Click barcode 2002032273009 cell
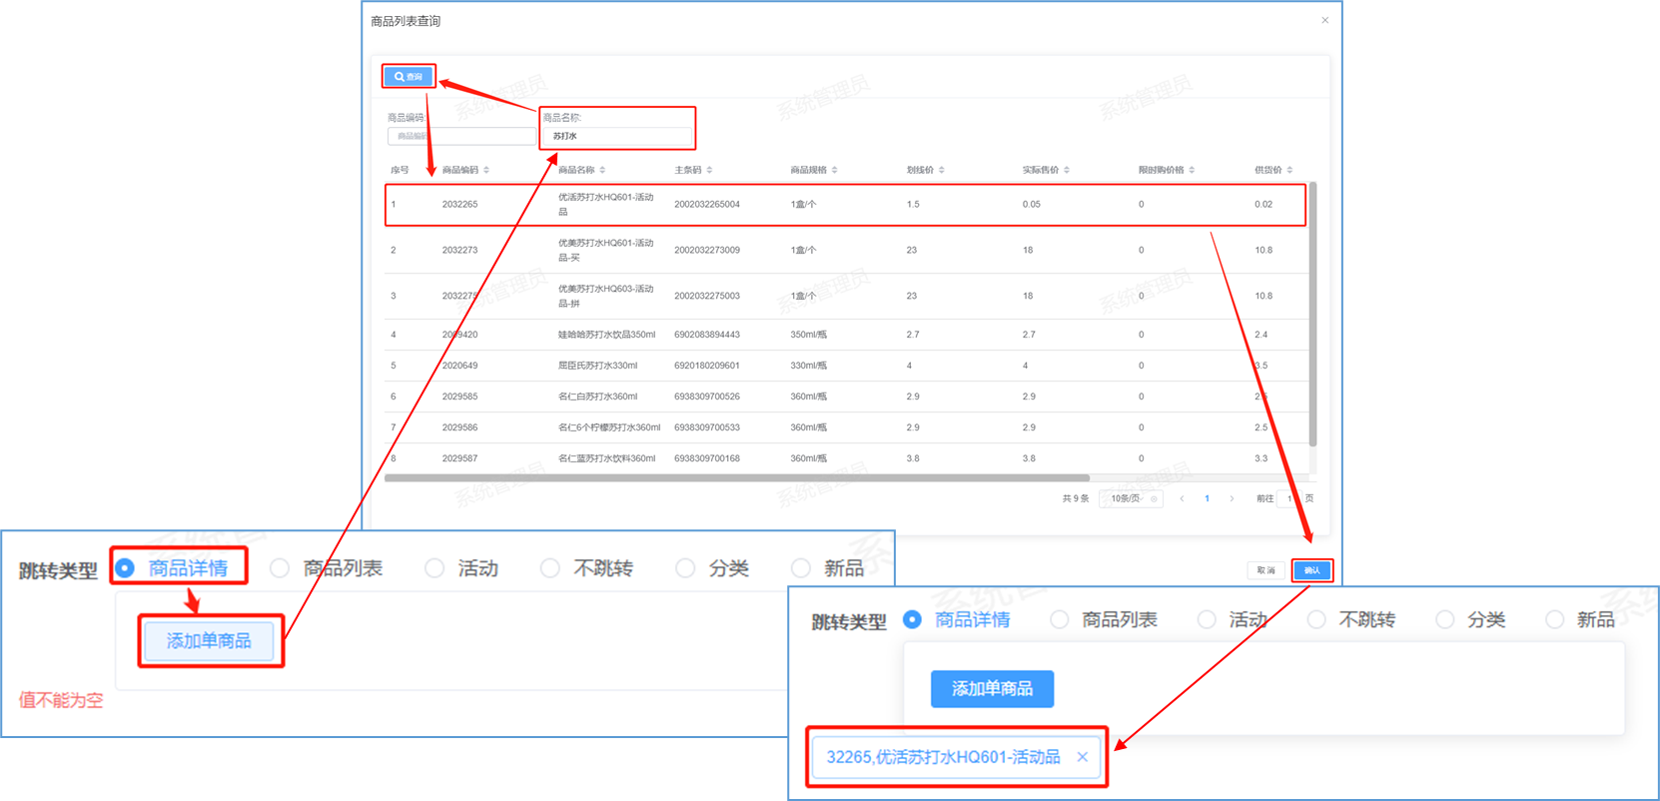This screenshot has height=801, width=1660. pyautogui.click(x=707, y=250)
